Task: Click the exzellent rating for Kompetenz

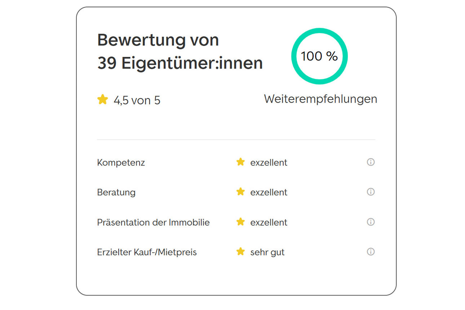Action: (269, 163)
